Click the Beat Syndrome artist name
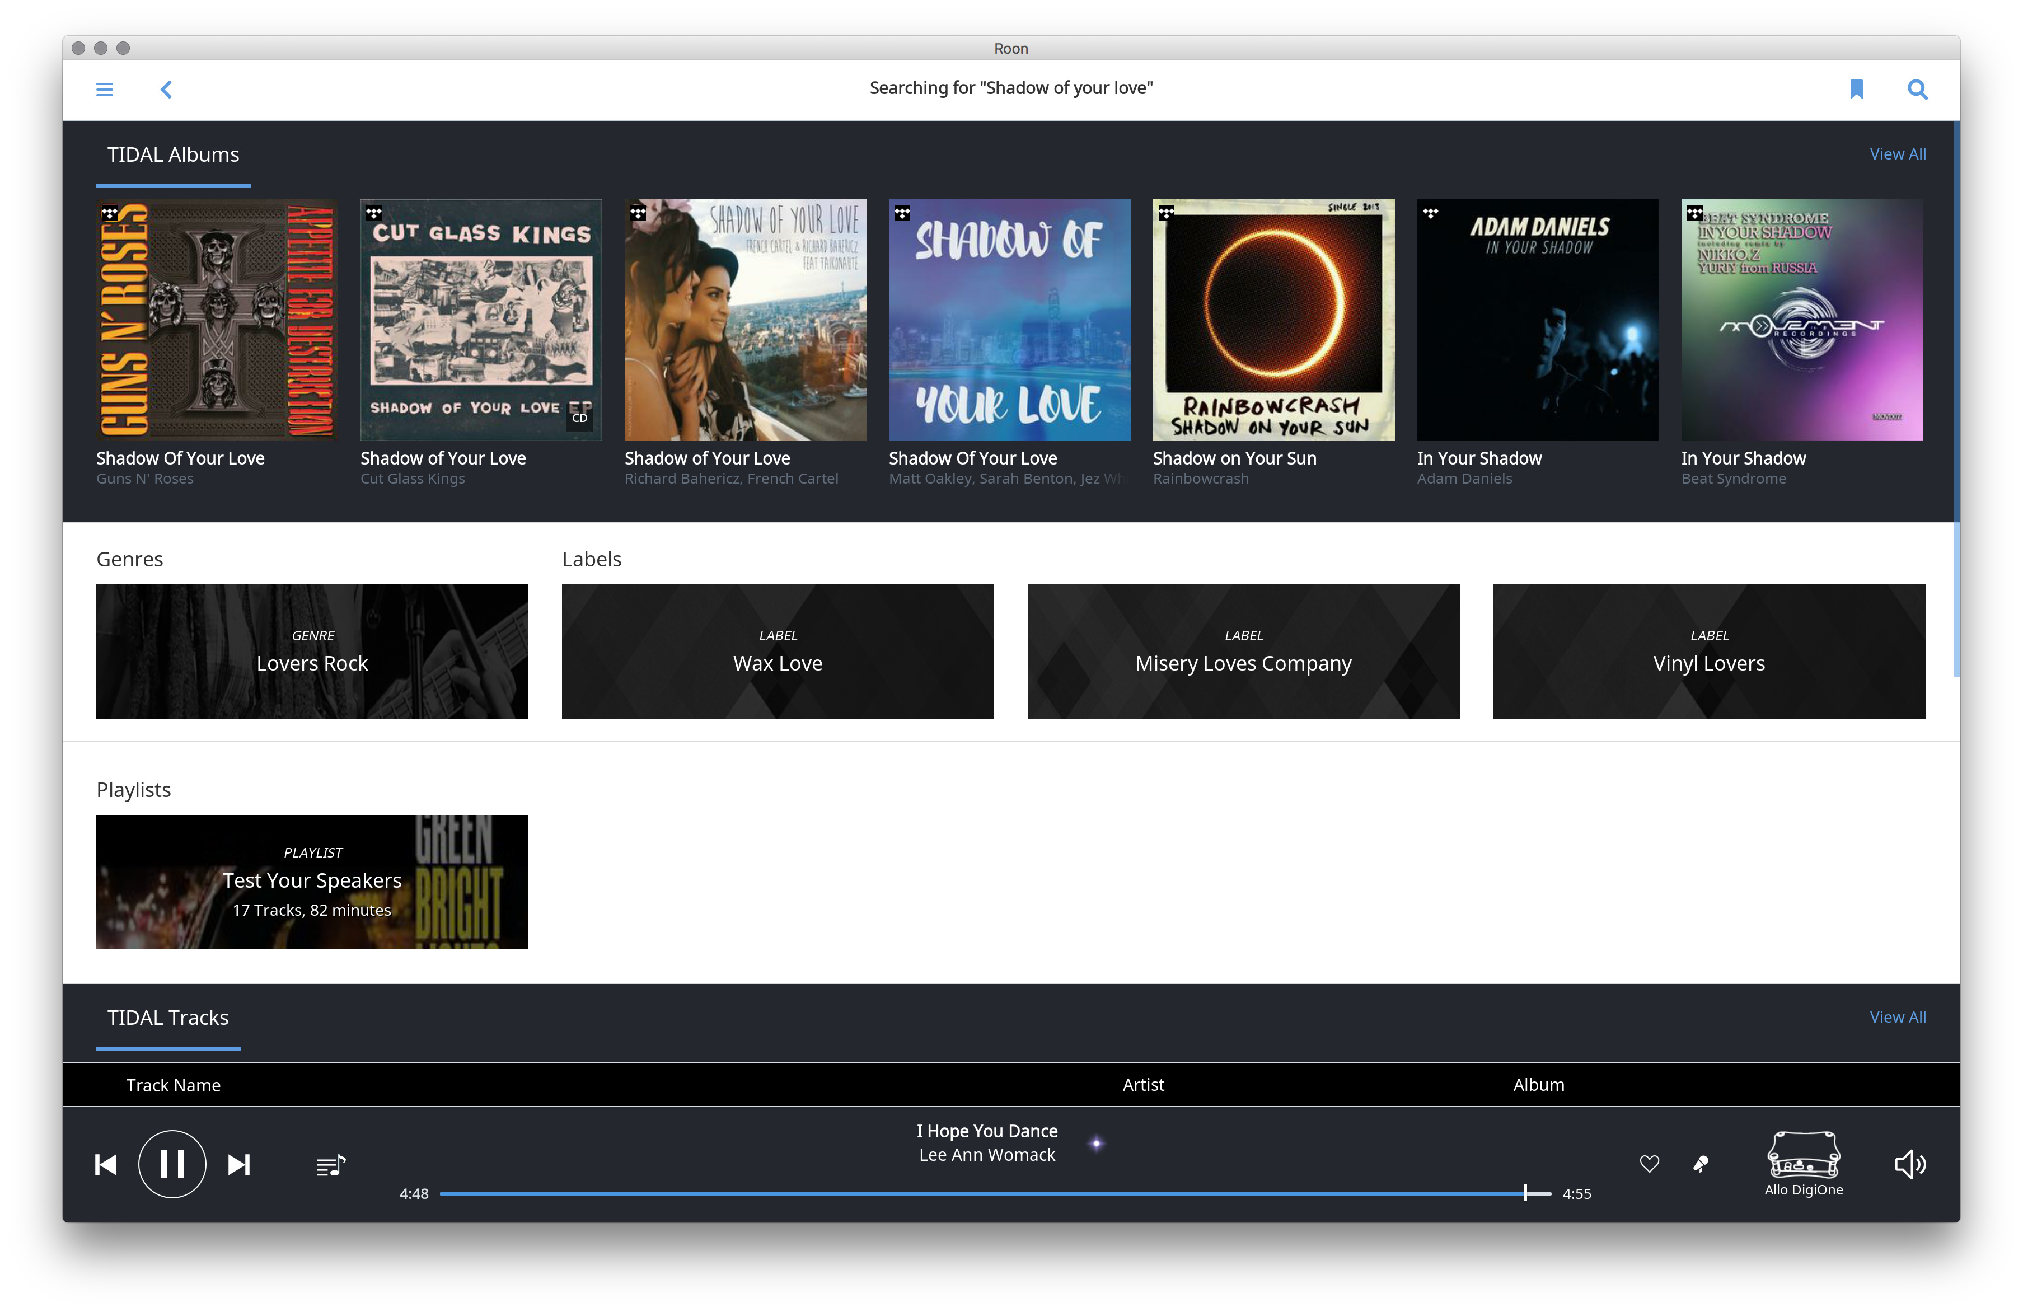The height and width of the screenshot is (1312, 2023). click(1733, 479)
